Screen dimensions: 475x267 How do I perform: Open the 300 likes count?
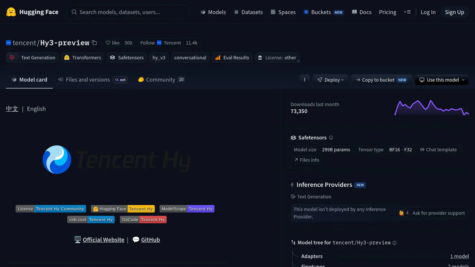point(128,43)
